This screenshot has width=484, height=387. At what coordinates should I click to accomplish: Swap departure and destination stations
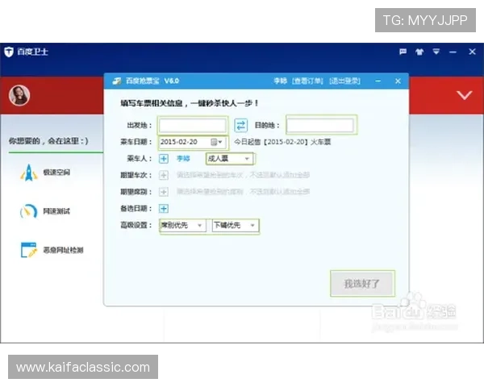click(240, 125)
